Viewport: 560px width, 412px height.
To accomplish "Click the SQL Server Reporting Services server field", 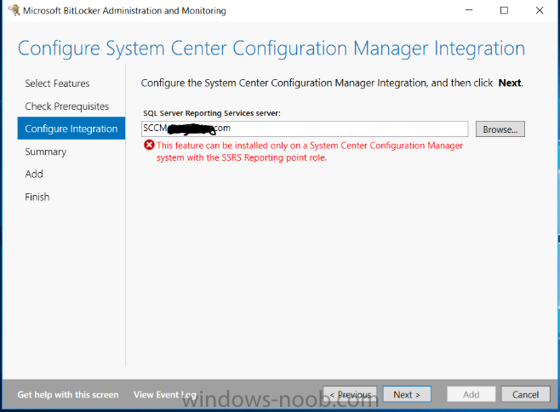I will click(x=305, y=129).
